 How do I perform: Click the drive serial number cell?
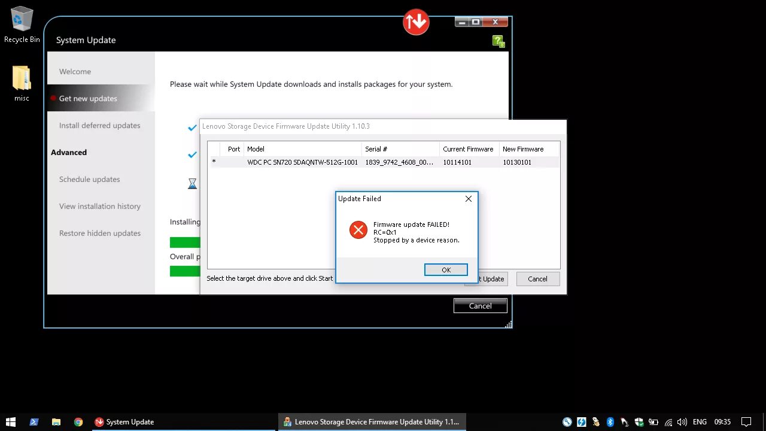tap(399, 162)
